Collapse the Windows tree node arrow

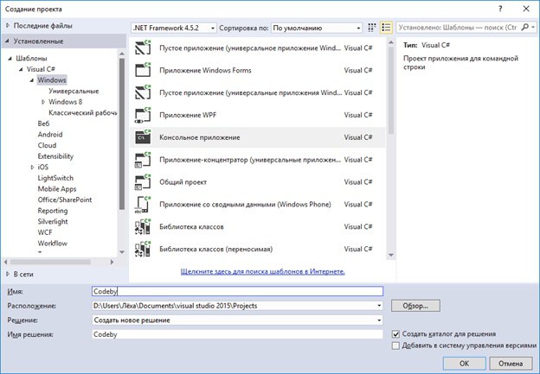tap(32, 80)
